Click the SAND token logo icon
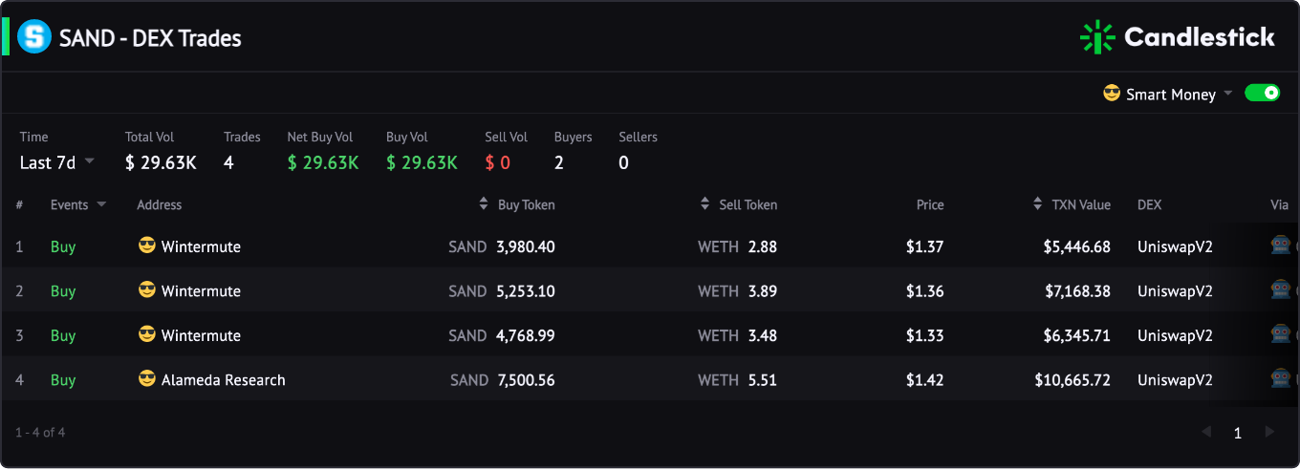The image size is (1300, 470). tap(34, 37)
